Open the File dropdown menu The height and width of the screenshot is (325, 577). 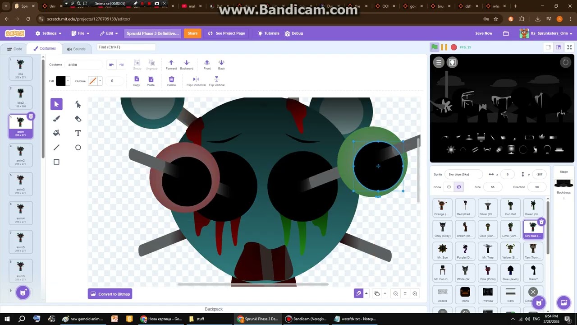80,33
